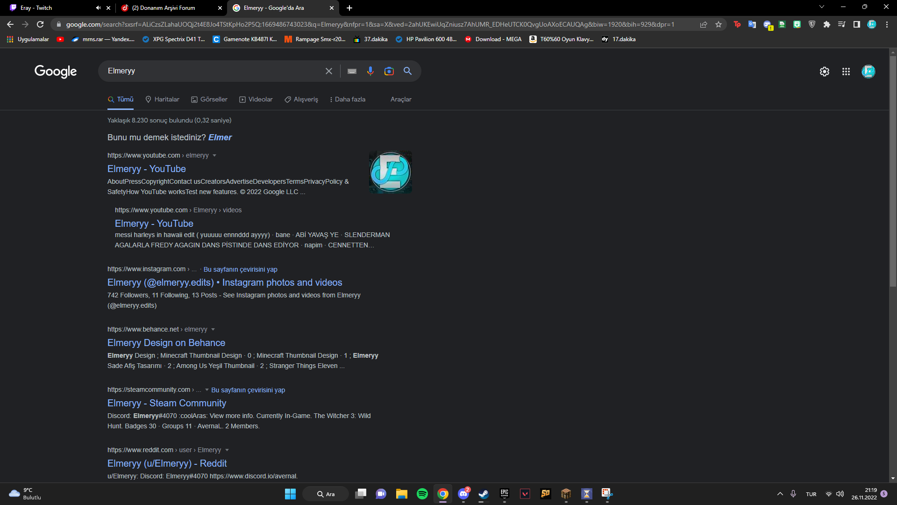Image resolution: width=897 pixels, height=505 pixels.
Task: Click the Elmeryy channel logo thumbnail
Action: pyautogui.click(x=391, y=172)
